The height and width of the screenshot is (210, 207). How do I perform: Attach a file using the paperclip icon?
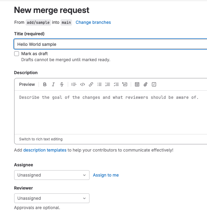pos(146,84)
